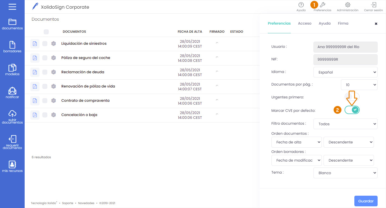Viewport: 386px width, 208px height.
Task: Open Tema dropdown showing Blanco
Action: [x=345, y=173]
